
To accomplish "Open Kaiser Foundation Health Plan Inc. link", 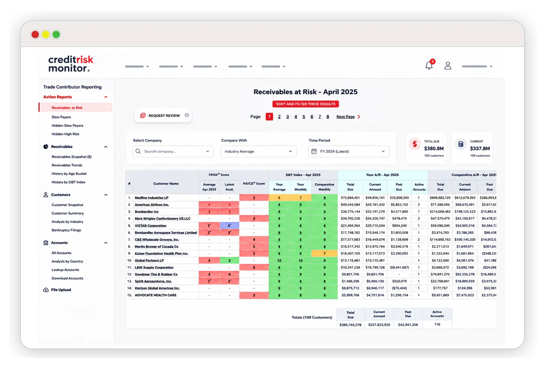I will [161, 253].
